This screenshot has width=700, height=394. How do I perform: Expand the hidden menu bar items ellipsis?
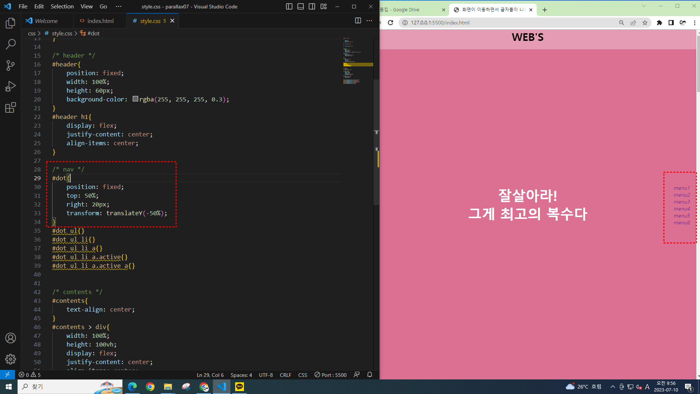coord(118,7)
